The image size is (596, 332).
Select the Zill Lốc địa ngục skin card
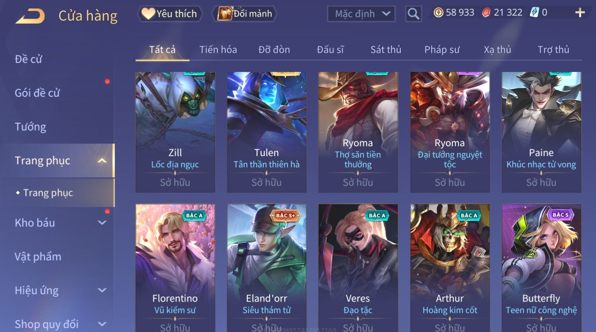(x=175, y=132)
